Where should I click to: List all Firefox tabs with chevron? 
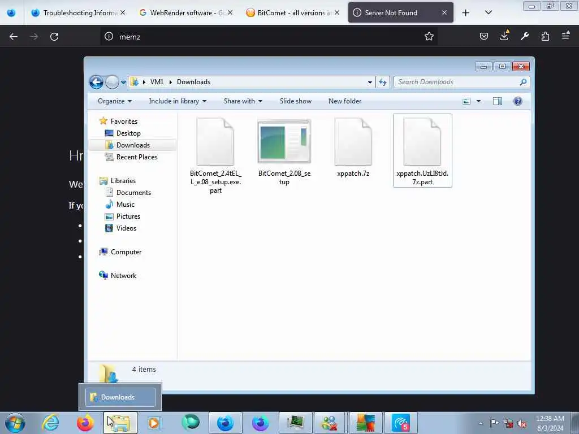coord(488,12)
